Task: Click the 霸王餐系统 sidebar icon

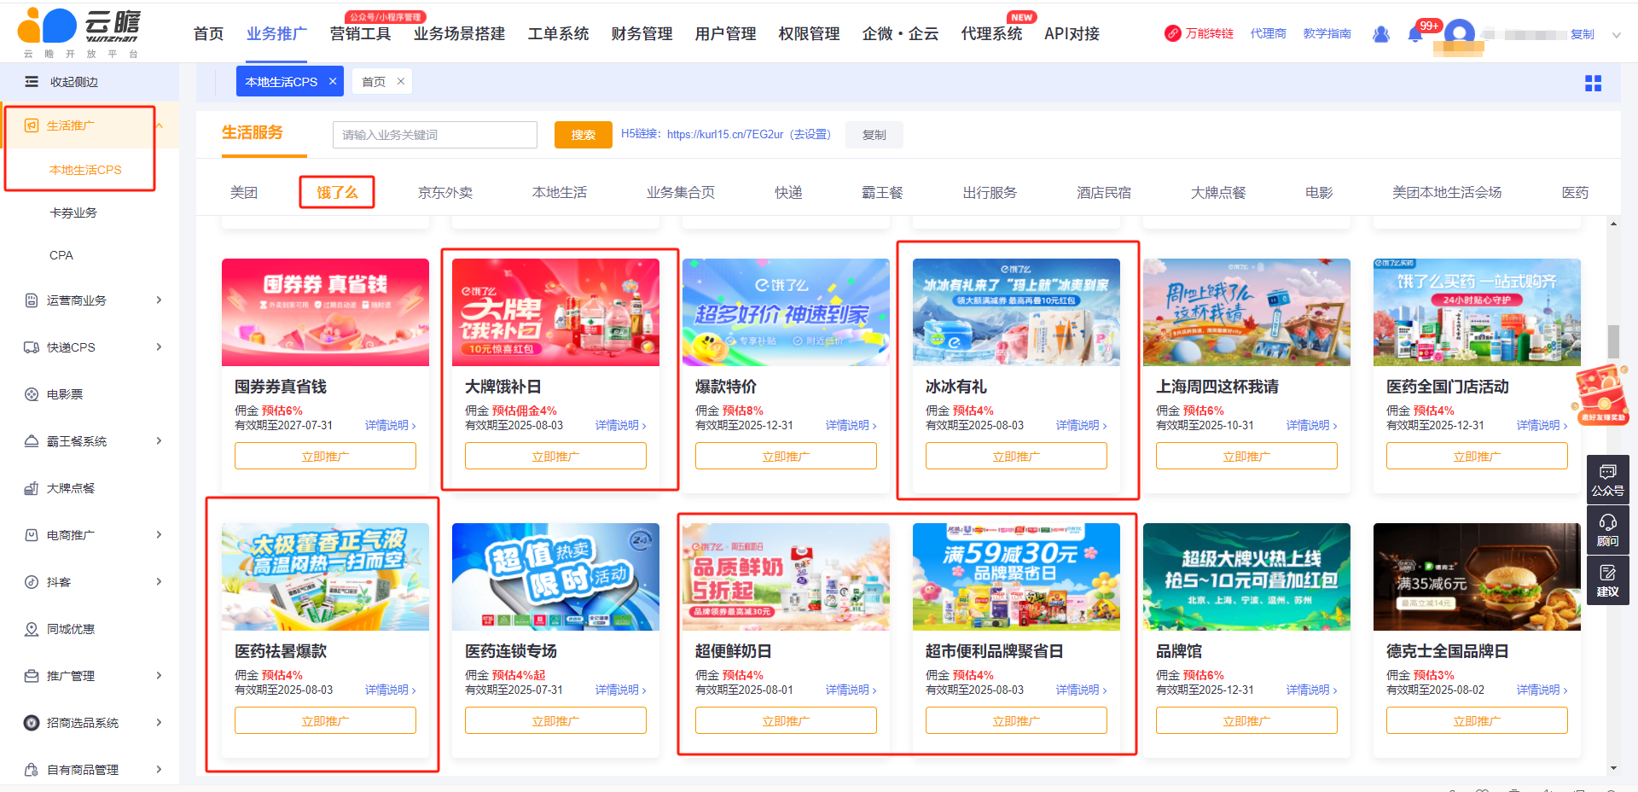Action: (x=32, y=441)
